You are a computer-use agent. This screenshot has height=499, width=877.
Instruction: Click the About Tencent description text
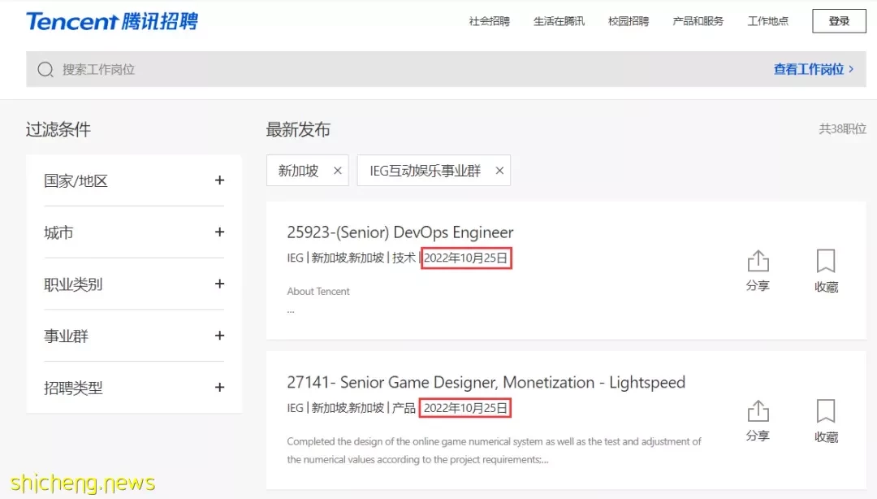click(318, 291)
